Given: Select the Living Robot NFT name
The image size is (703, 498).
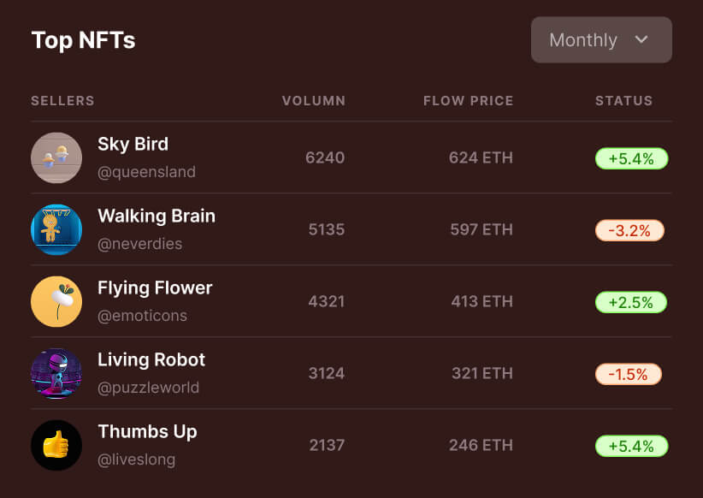Looking at the screenshot, I should click(151, 359).
